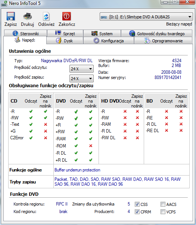Click the Producent value 4
The width and height of the screenshot is (196, 225).
point(129,212)
